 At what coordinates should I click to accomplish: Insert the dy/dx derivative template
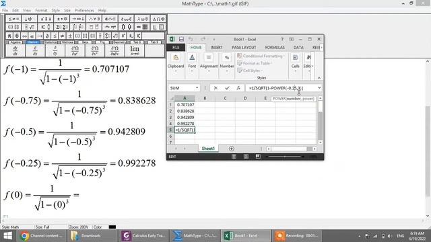tap(15, 50)
